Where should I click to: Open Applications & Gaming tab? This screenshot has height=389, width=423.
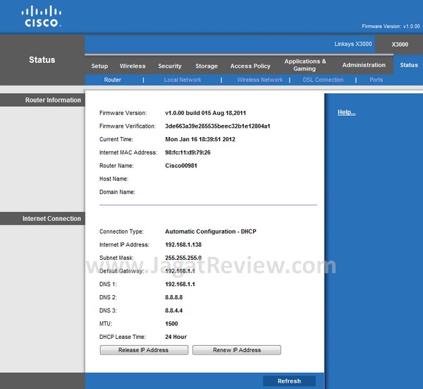[305, 65]
